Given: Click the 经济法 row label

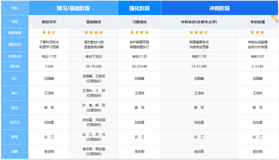Looking at the screenshot, I should click(15, 122).
